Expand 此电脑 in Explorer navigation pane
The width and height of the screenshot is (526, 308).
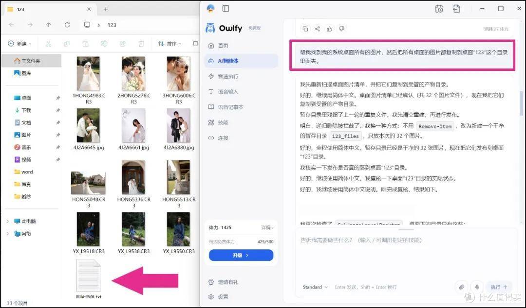pos(8,222)
